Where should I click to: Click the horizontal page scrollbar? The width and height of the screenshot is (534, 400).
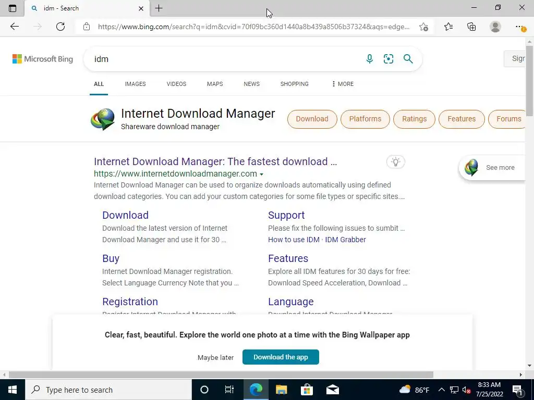tap(221, 375)
